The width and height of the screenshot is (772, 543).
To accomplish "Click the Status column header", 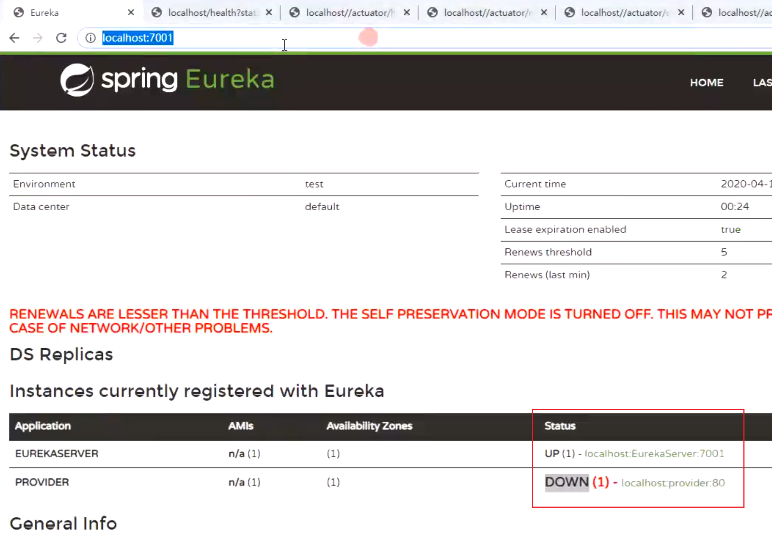I will (x=560, y=426).
